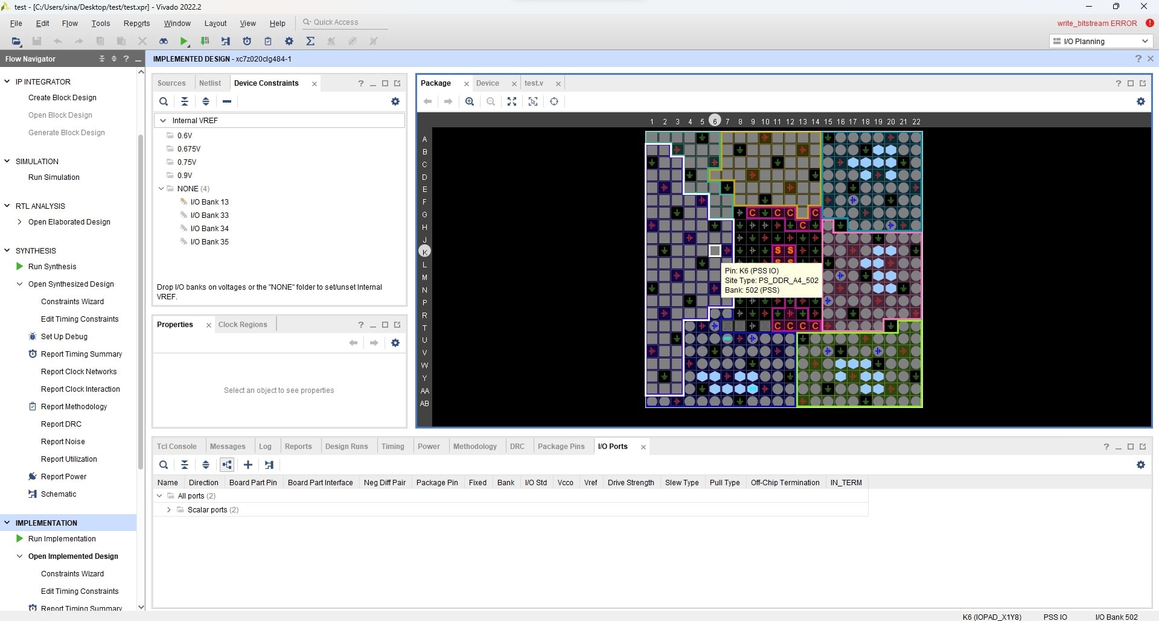Expand the Scalar ports folder

169,510
